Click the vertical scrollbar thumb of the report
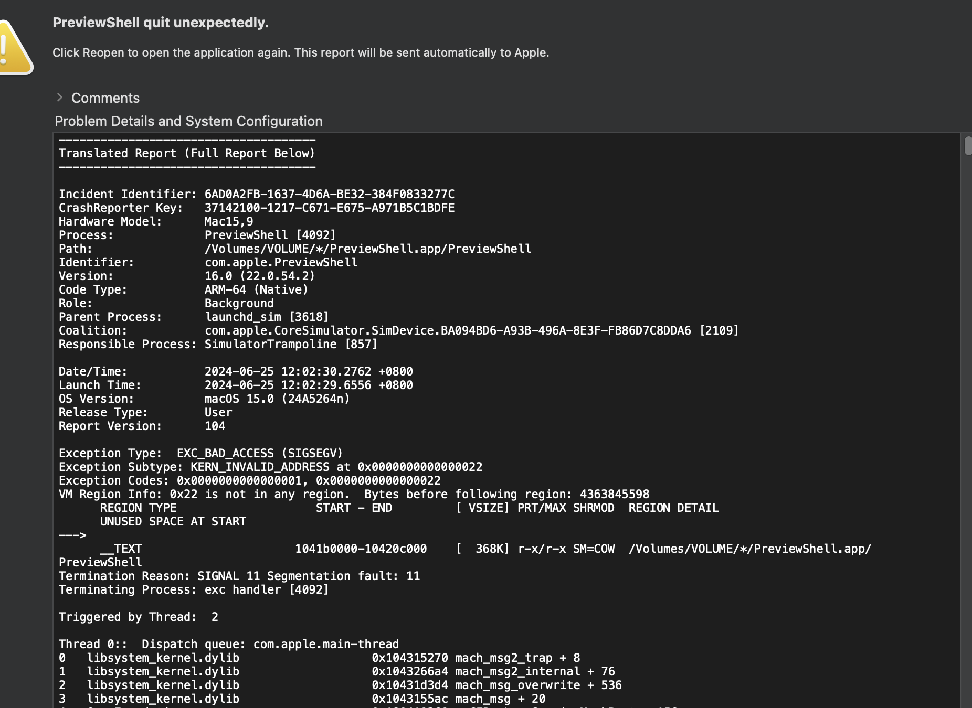Screen dimensions: 972x708 [967, 145]
